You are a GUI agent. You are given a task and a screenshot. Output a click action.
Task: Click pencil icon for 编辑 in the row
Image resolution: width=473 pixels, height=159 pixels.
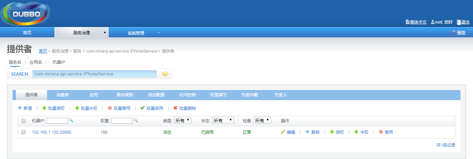click(x=283, y=132)
